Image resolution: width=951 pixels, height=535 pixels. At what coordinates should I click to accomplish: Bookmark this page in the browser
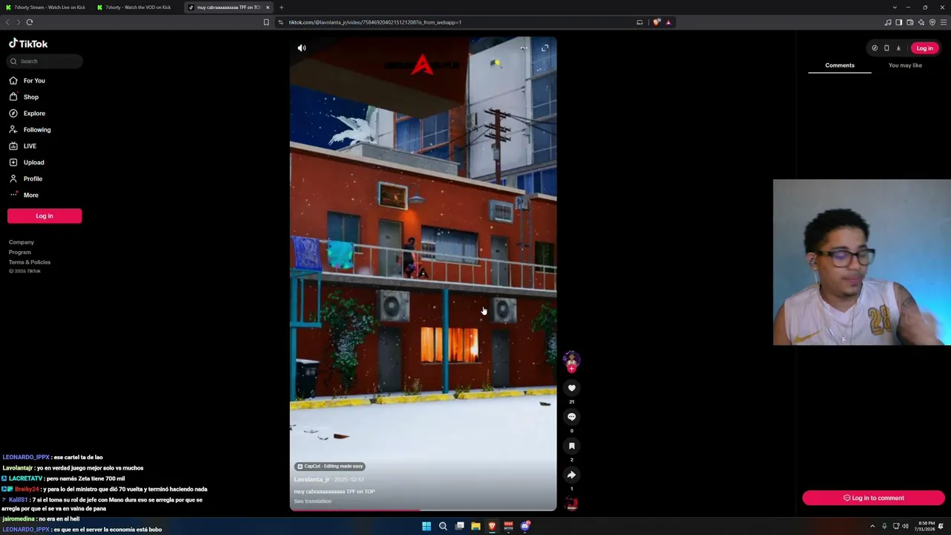(266, 22)
